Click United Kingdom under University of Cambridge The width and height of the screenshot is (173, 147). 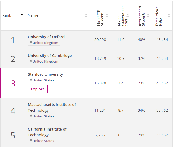(45, 62)
